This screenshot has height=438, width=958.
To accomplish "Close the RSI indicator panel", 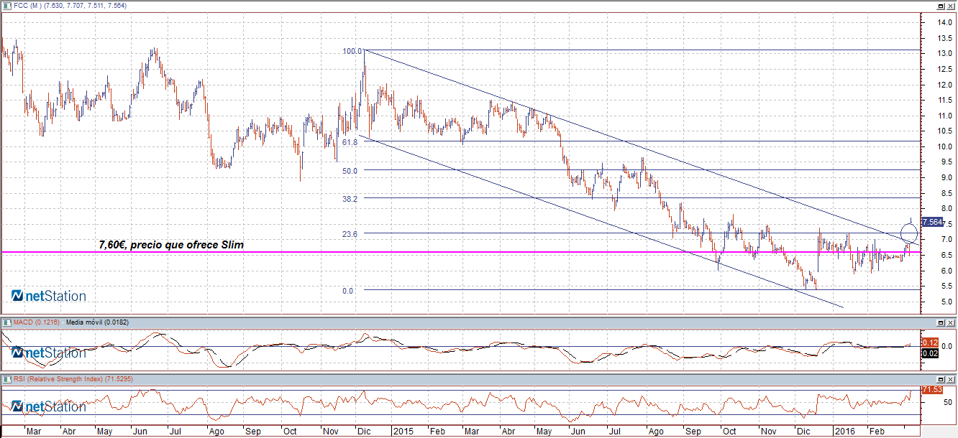I will [951, 378].
